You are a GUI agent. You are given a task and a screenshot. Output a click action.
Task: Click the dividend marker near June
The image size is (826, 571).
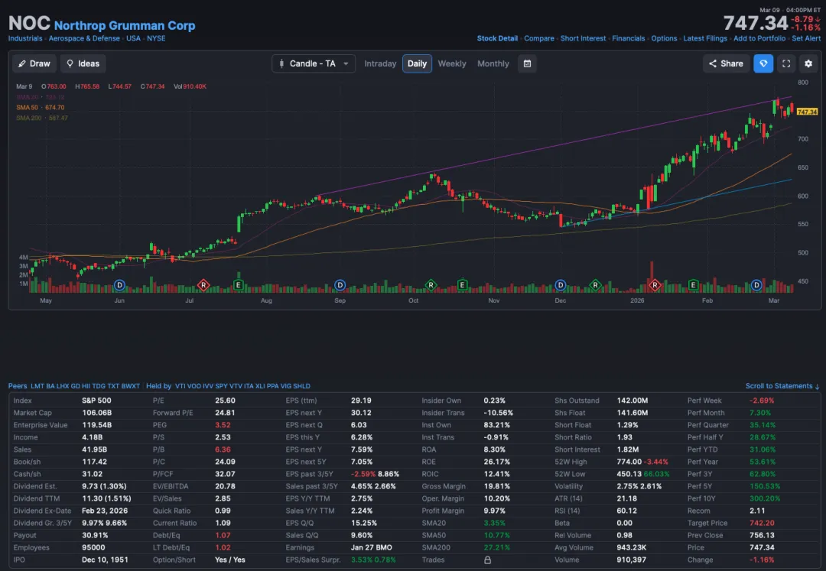pyautogui.click(x=119, y=285)
